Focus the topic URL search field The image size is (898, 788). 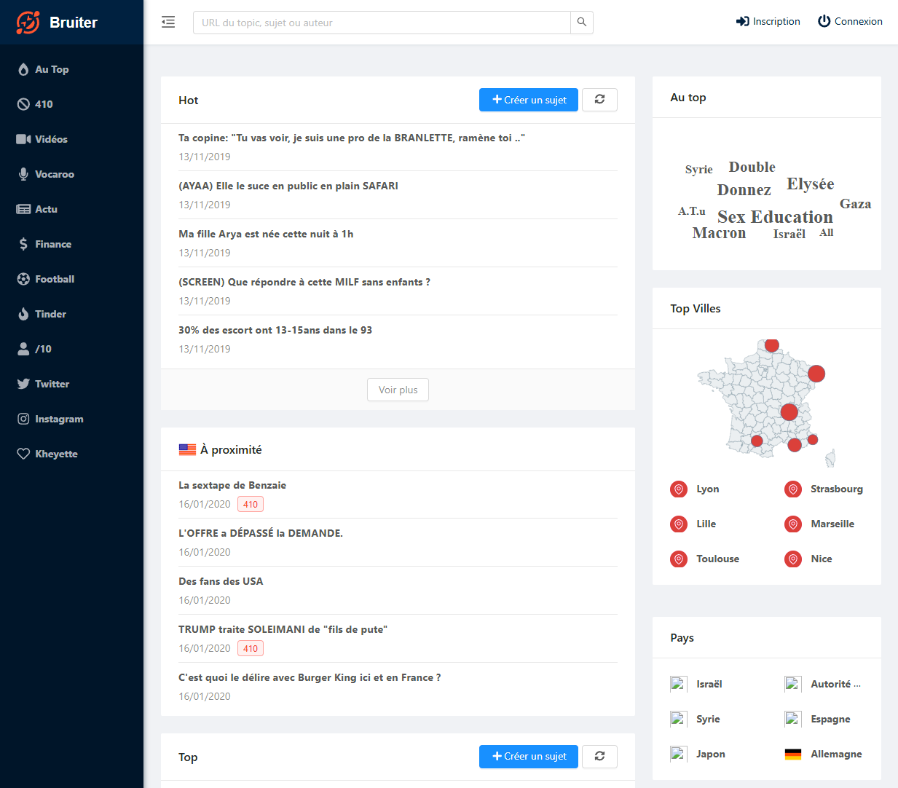tap(382, 23)
